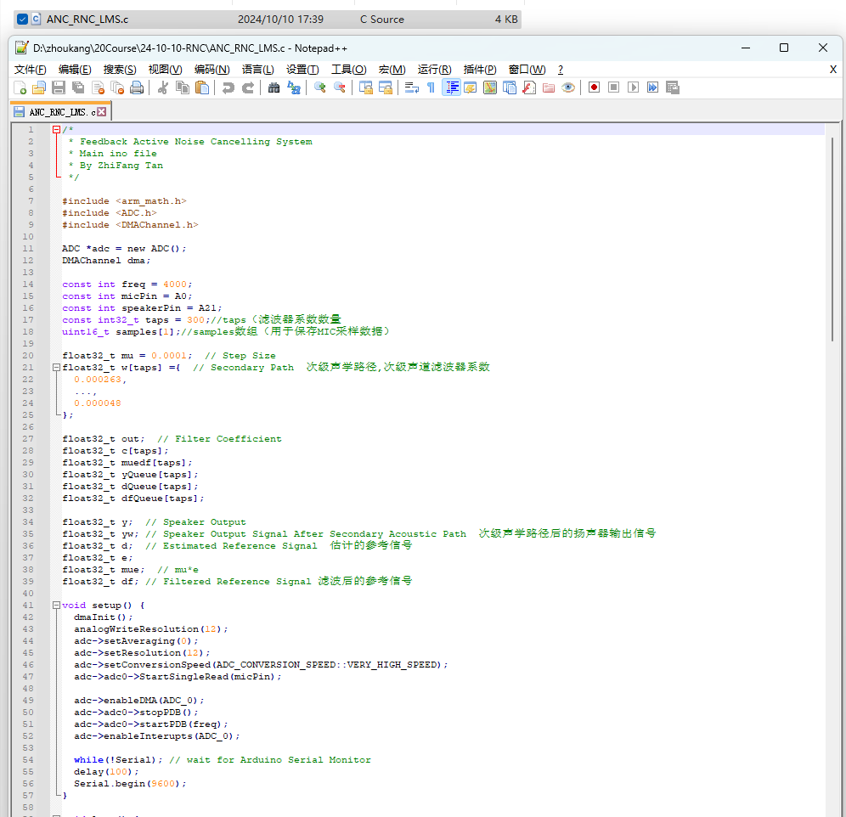Uncheck the ANC_RNC_LMS.c file checkbox
This screenshot has height=817, width=846.
tap(22, 20)
